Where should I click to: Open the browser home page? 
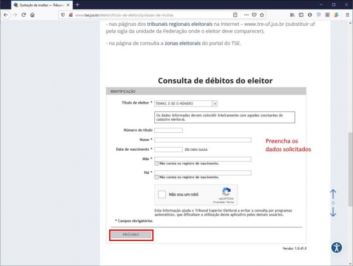[33, 15]
